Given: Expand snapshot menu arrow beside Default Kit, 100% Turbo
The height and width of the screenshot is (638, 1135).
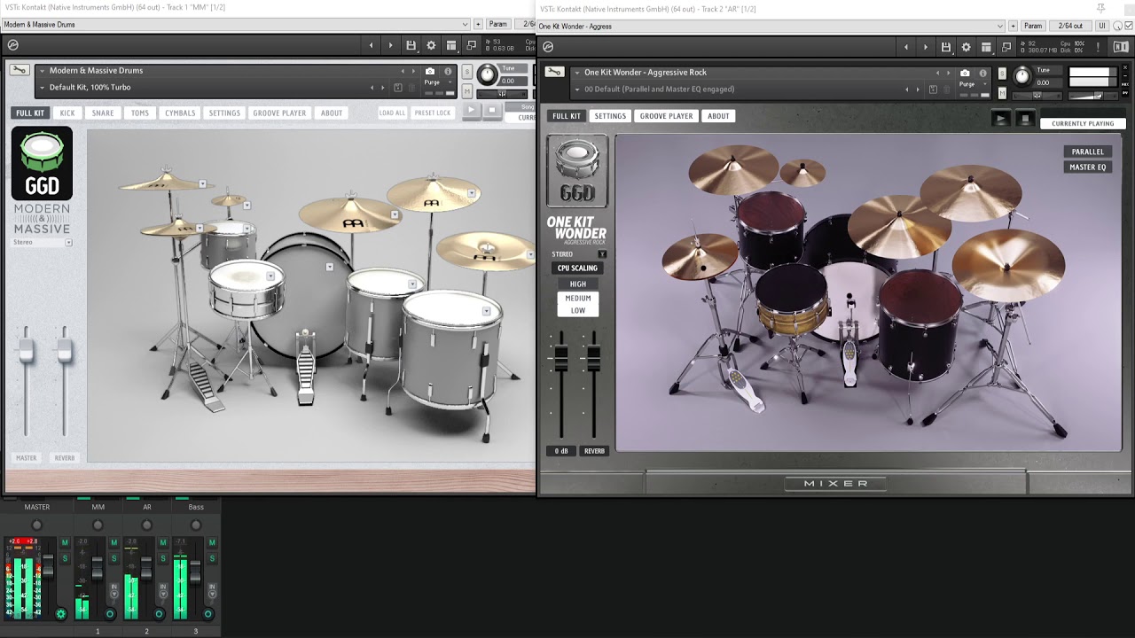Looking at the screenshot, I should click(x=42, y=88).
